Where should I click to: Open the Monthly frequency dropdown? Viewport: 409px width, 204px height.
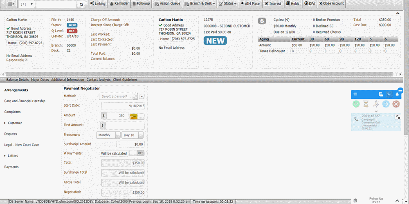pyautogui.click(x=108, y=135)
